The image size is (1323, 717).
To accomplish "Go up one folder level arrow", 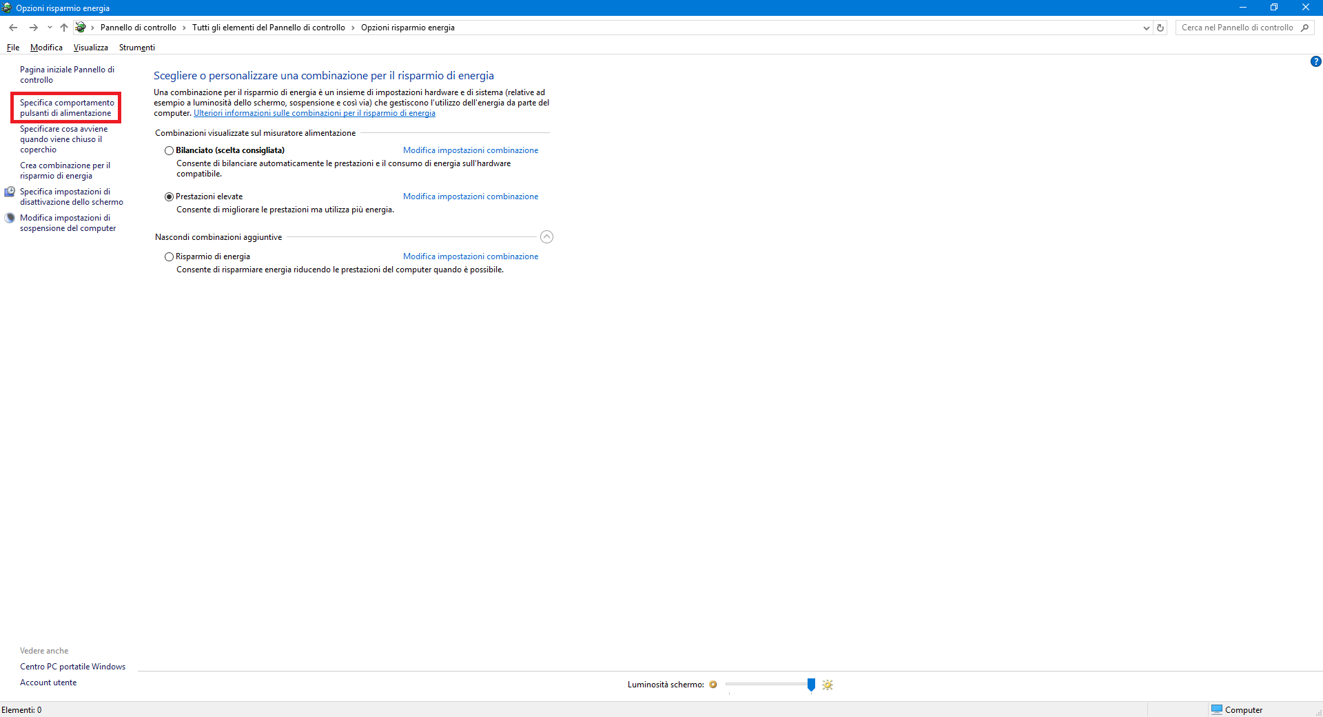I will pos(64,28).
